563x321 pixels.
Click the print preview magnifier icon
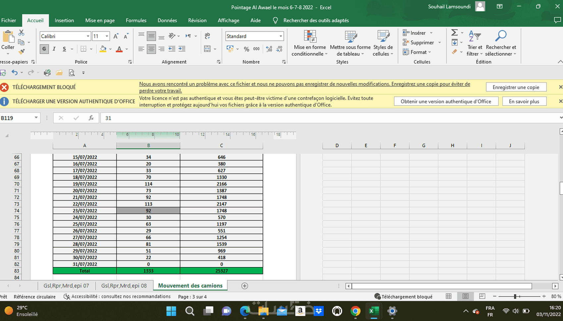coord(72,73)
